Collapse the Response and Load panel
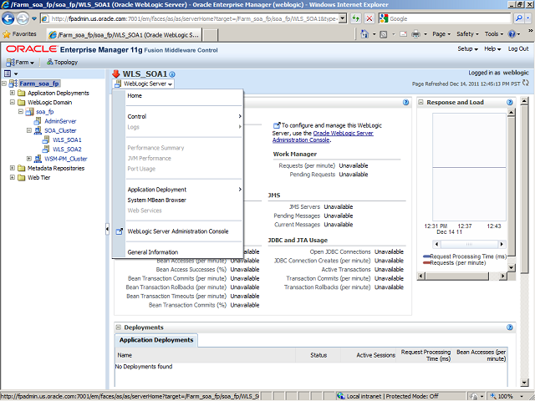Viewport: 535px width, 401px height. pos(421,102)
